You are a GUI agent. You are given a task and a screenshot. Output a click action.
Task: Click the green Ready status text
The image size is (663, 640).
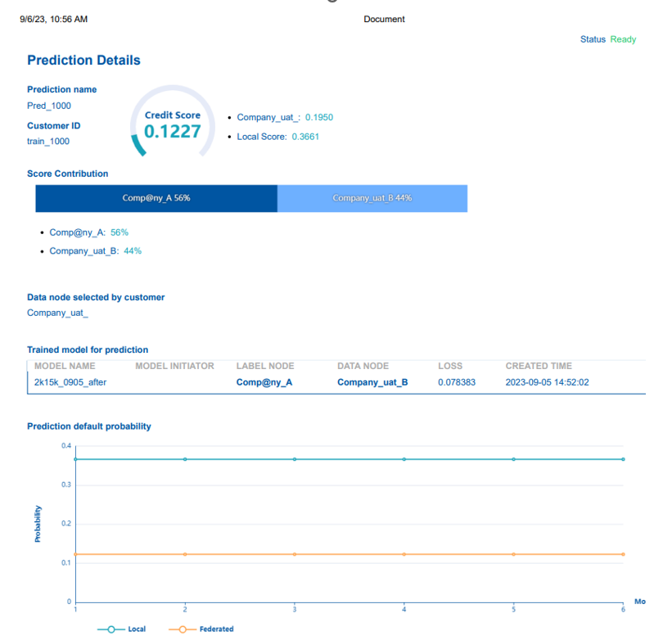(x=623, y=39)
